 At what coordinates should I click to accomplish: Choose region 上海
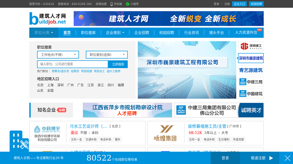pyautogui.click(x=50, y=85)
